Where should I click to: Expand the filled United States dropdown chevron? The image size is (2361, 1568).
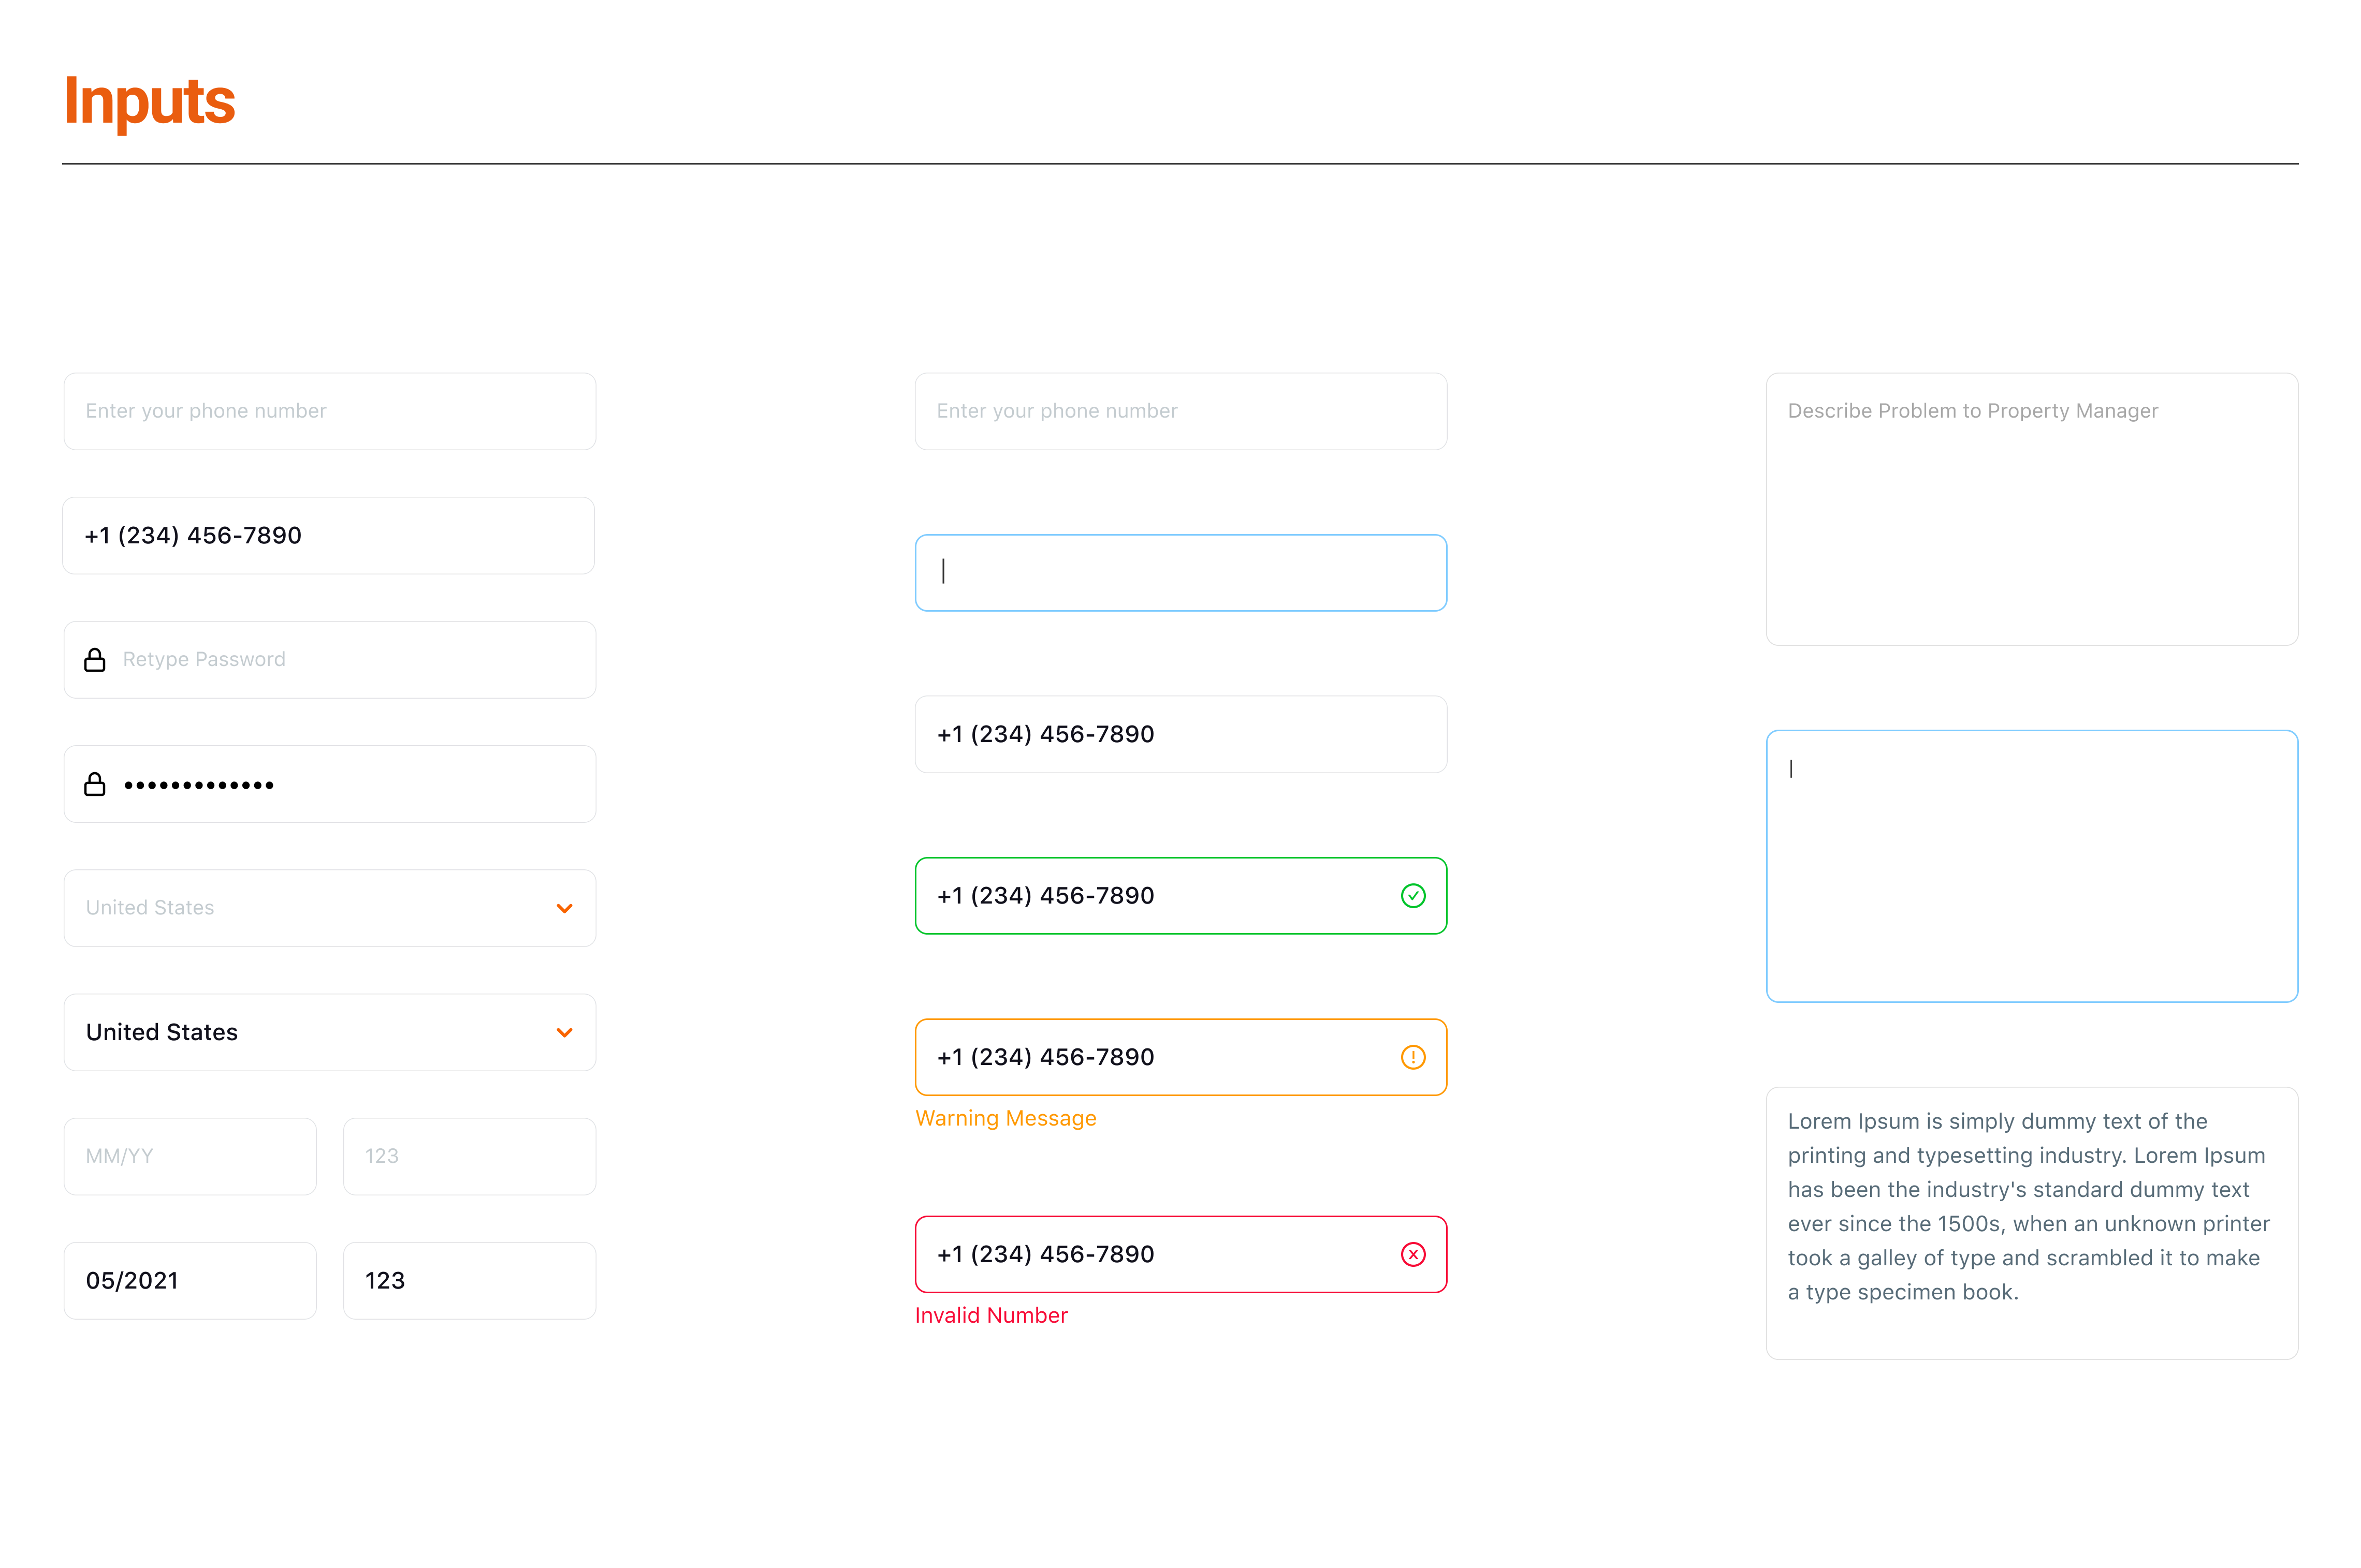[x=564, y=1032]
